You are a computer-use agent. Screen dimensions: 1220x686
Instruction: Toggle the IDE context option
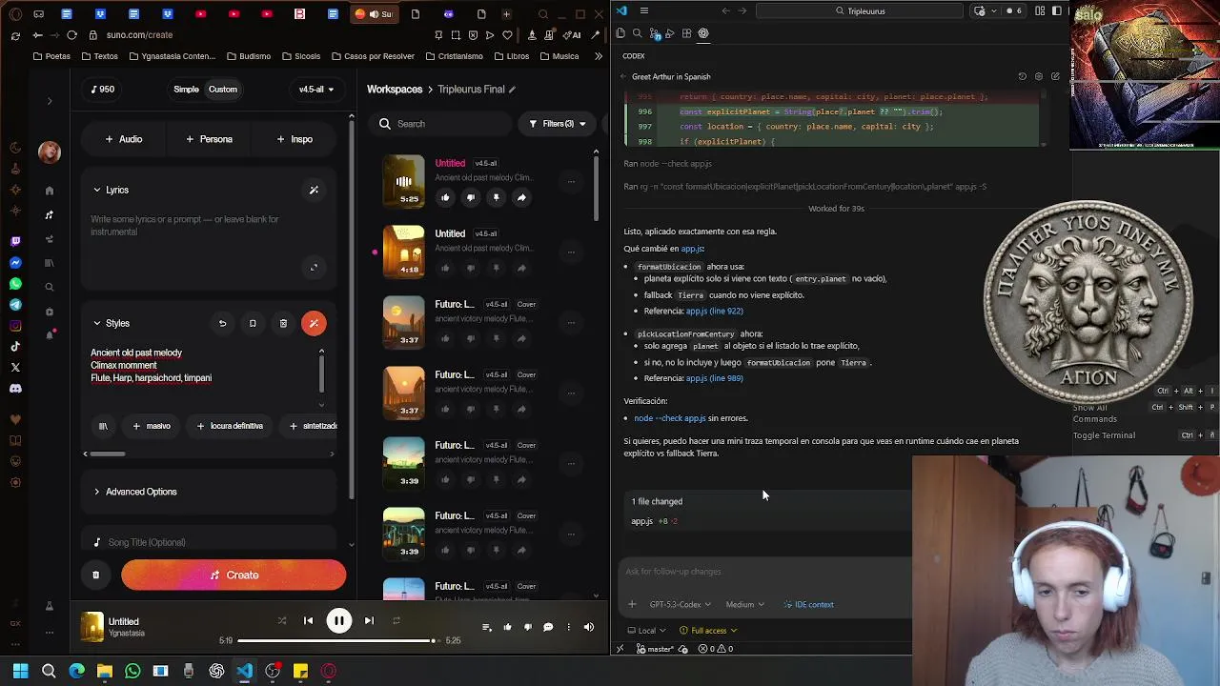click(808, 604)
